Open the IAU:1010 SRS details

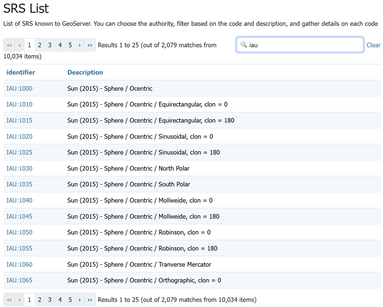pos(19,104)
